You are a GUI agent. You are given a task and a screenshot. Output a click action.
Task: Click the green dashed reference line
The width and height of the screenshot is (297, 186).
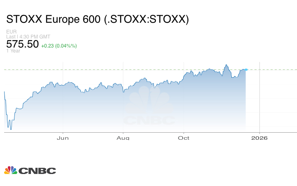click(272, 69)
